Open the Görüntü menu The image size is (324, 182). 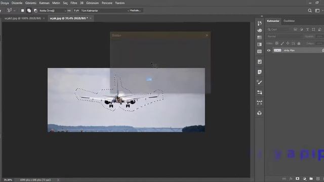click(x=30, y=3)
